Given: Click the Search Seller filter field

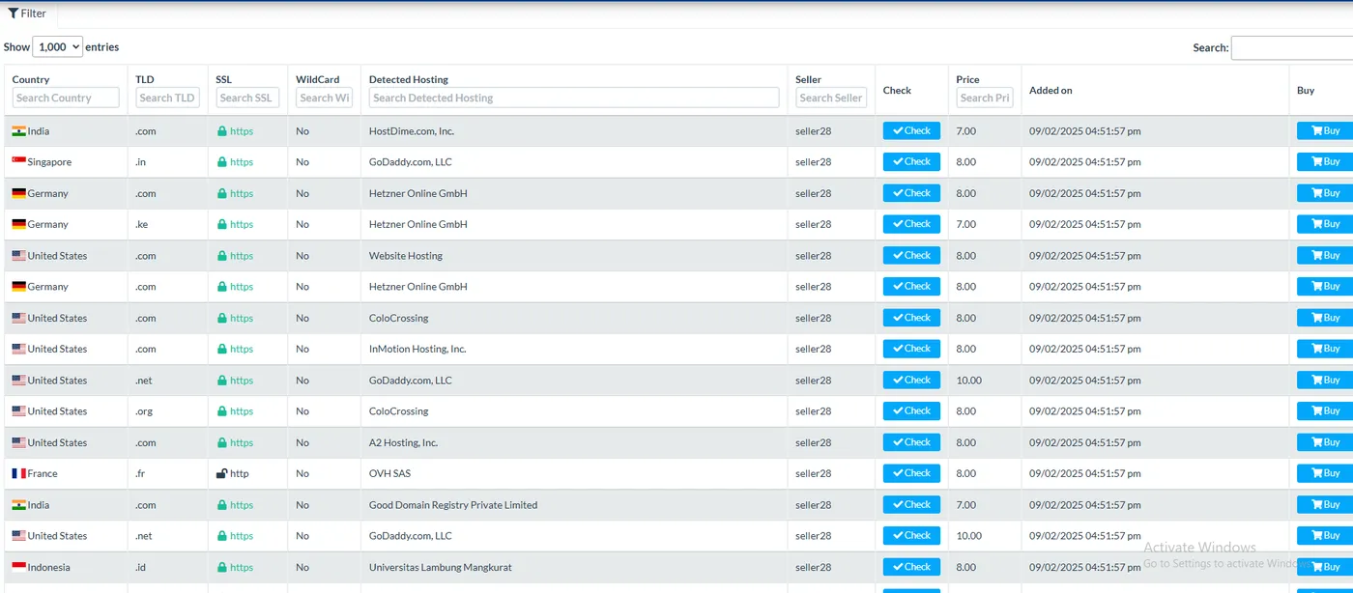Looking at the screenshot, I should pyautogui.click(x=831, y=98).
